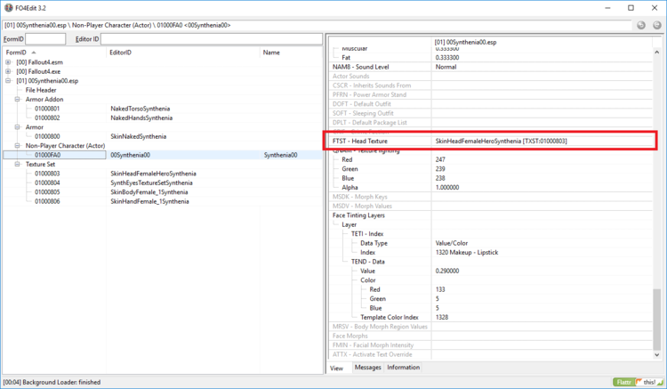Click the FormID search input field

[45, 39]
